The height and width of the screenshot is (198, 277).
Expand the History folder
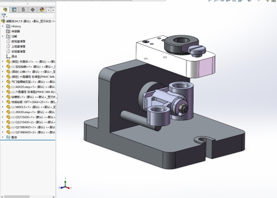(x=3, y=26)
